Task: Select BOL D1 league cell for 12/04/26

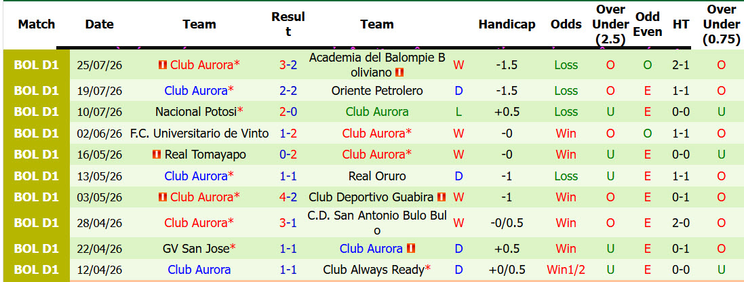Action: coord(37,270)
